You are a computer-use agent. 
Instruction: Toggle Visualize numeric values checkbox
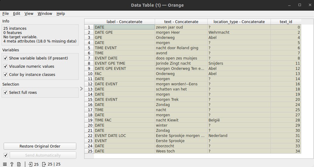click(x=5, y=66)
